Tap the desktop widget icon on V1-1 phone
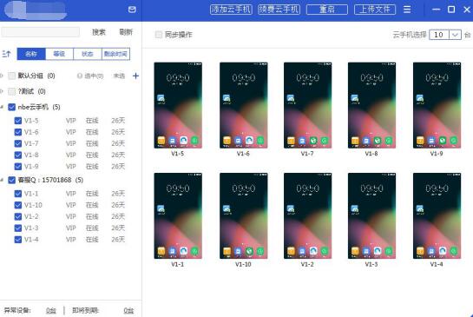The width and height of the screenshot is (473, 317). tap(161, 208)
